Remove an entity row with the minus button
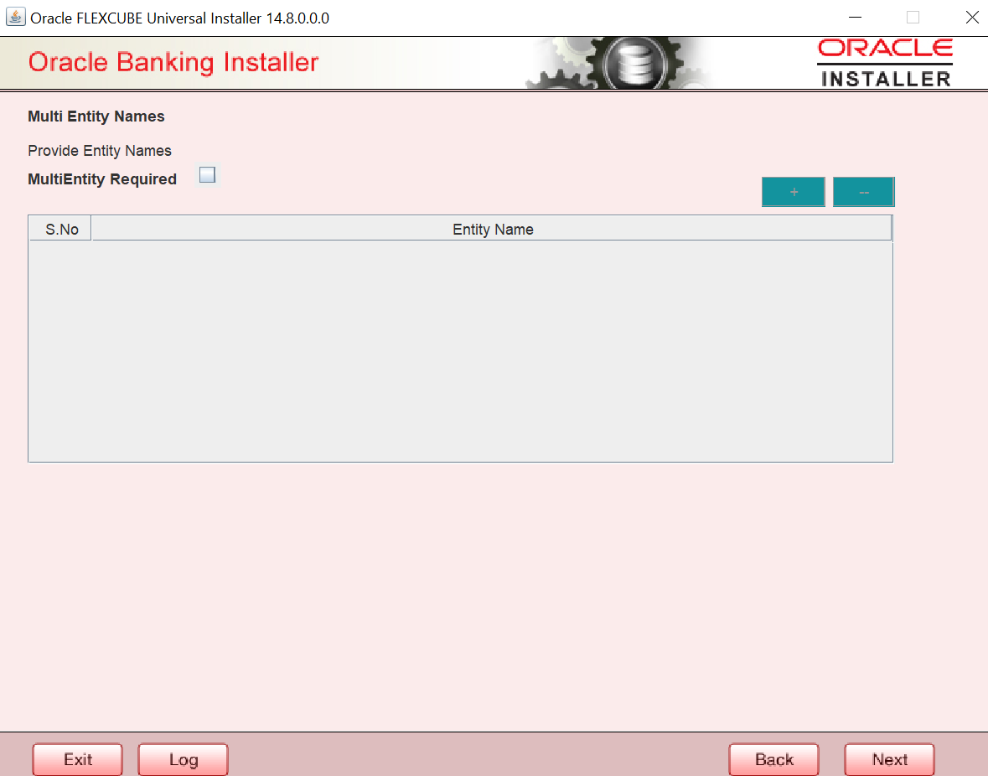 (864, 191)
